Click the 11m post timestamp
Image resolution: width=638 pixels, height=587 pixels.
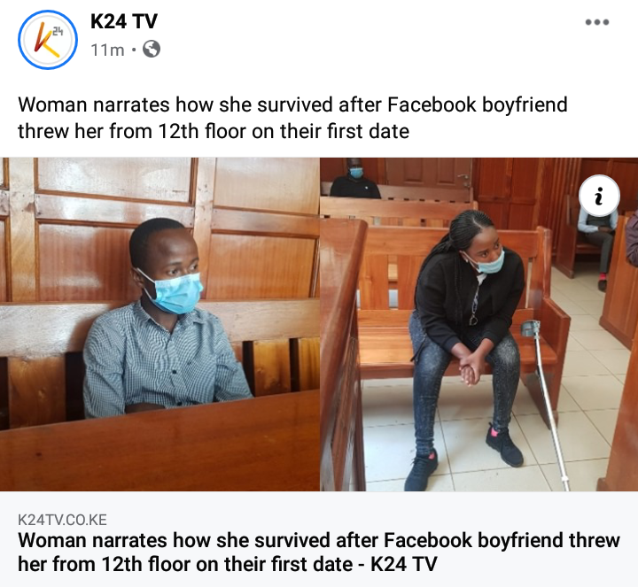coord(107,50)
